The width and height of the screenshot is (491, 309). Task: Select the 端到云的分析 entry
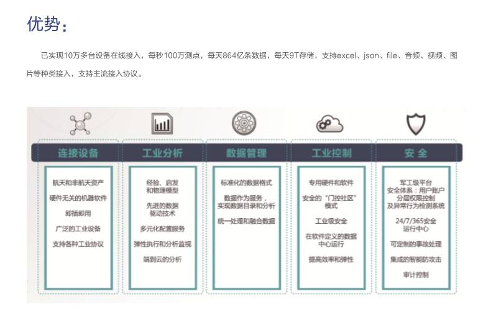click(x=162, y=259)
